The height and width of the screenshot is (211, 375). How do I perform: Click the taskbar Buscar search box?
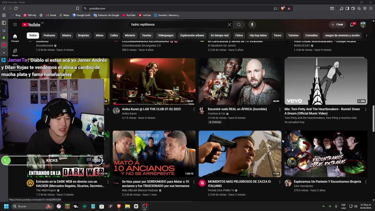[x=32, y=206]
